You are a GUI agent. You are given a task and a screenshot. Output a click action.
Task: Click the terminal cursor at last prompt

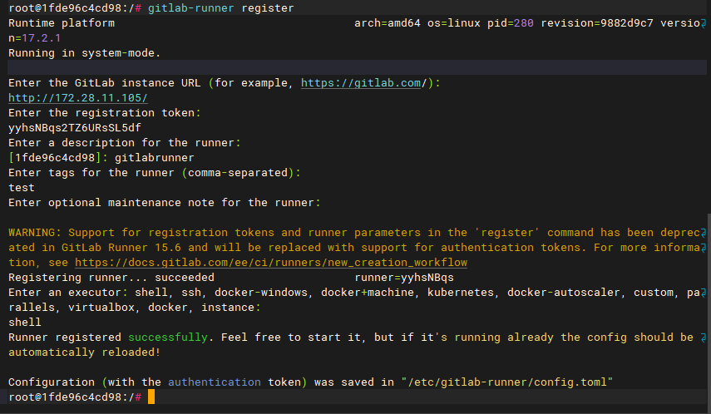pyautogui.click(x=151, y=397)
